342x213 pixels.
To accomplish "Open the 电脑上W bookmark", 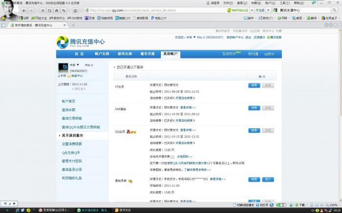I will (x=159, y=18).
